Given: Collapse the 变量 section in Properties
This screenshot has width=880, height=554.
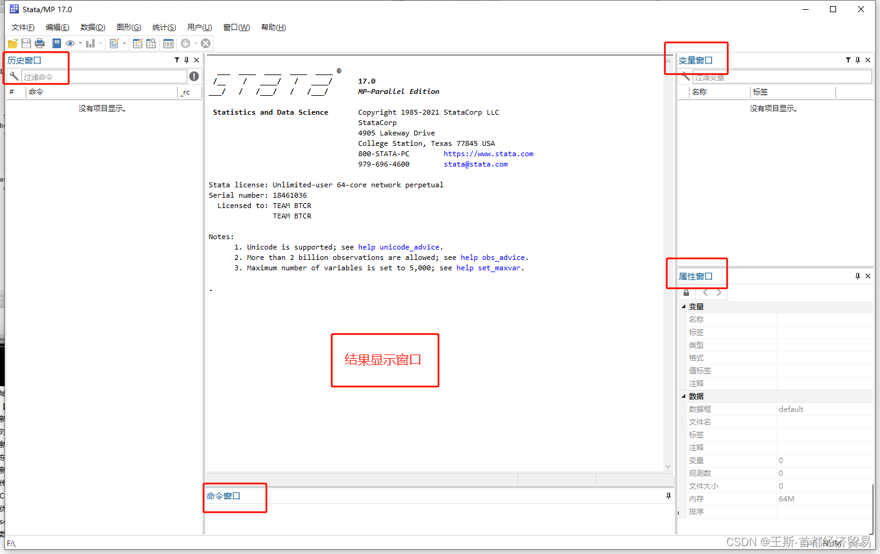Looking at the screenshot, I should (683, 307).
